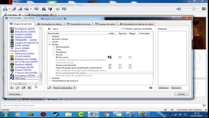This screenshot has width=209, height=118.
Task: Expand the Modificar subnode
Action: tap(54, 52)
